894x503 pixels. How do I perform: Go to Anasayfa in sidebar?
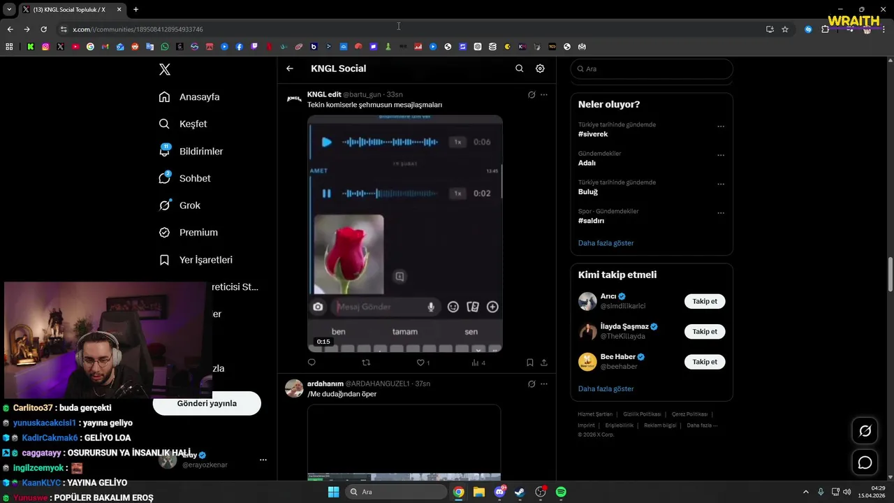pos(189,97)
